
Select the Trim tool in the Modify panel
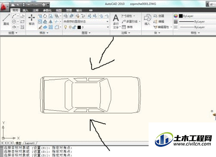click(57, 22)
